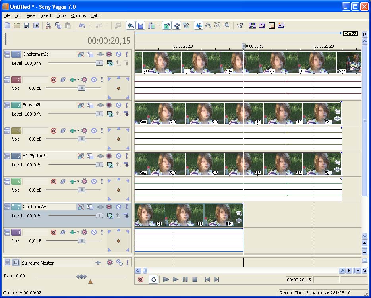Click the Cineform m2t track name field
The width and height of the screenshot is (371, 298).
pos(49,54)
